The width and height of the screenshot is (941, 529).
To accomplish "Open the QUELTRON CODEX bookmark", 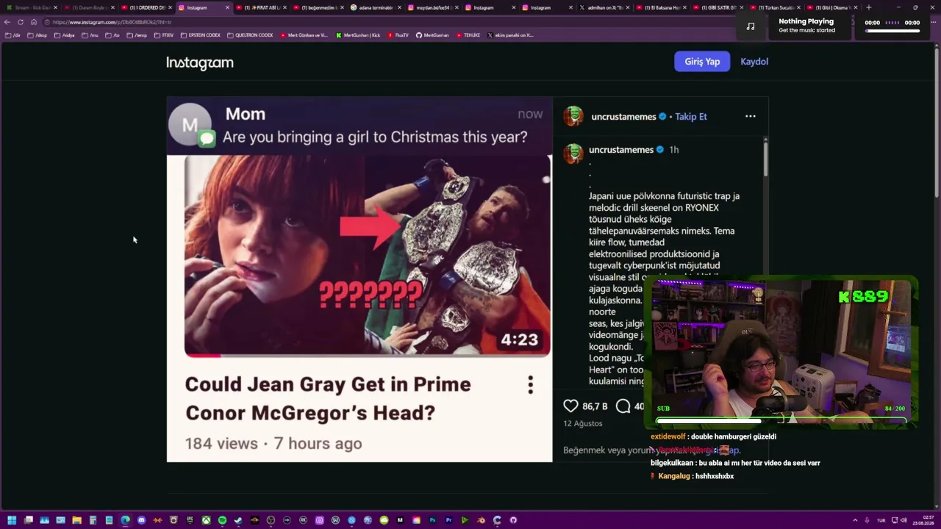I will pos(250,35).
